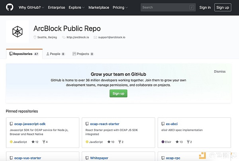Click the green Sign up banner button
Screen dimensions: 239x161
click(x=118, y=93)
